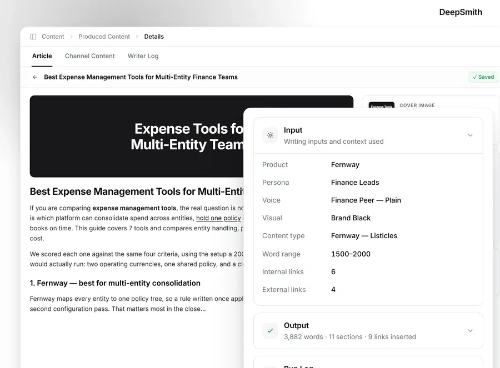Collapse the Input section chevron
This screenshot has height=368, width=500.
pyautogui.click(x=470, y=135)
